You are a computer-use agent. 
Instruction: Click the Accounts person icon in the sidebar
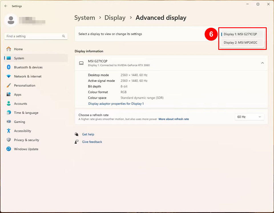(x=9, y=103)
